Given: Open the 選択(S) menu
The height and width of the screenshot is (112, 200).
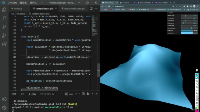Looking at the screenshot, I should point(33,2).
